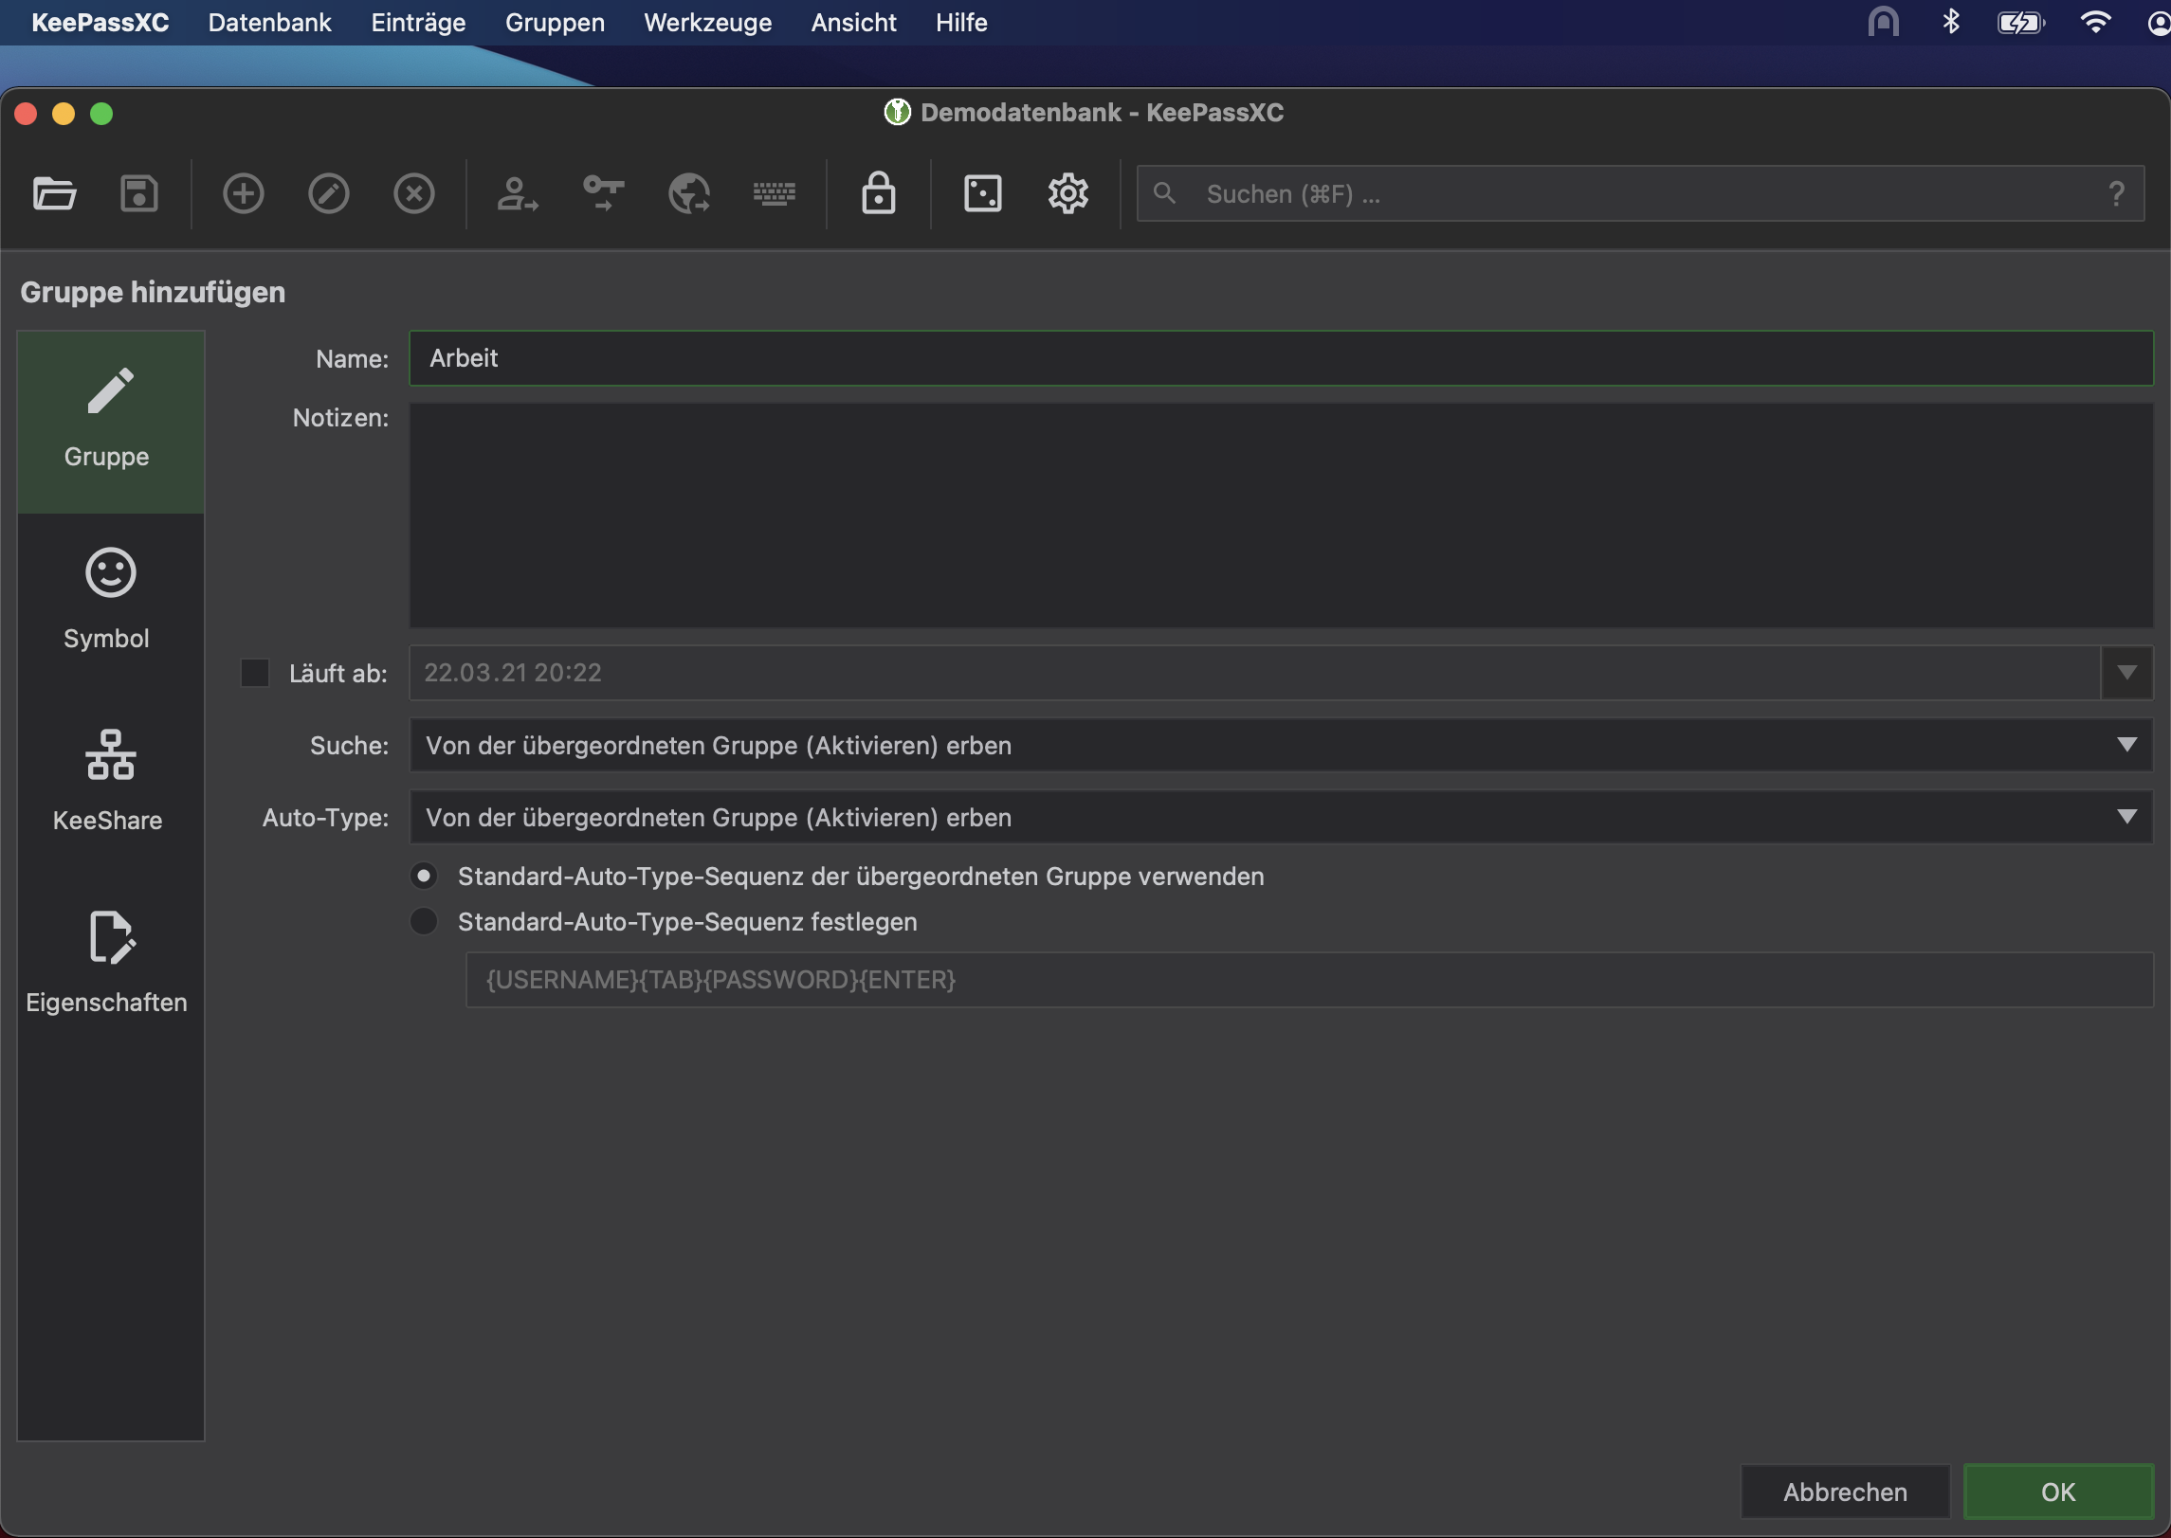Open the Werkzeuge menu
Viewport: 2171px width, 1538px height.
(707, 23)
